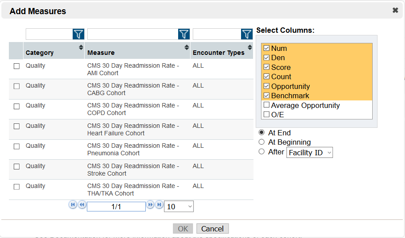This screenshot has width=405, height=238.
Task: Select the At Beginning radio option
Action: pyautogui.click(x=261, y=142)
